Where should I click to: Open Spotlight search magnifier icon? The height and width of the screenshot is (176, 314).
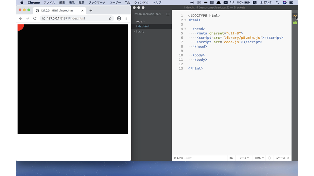click(x=277, y=3)
